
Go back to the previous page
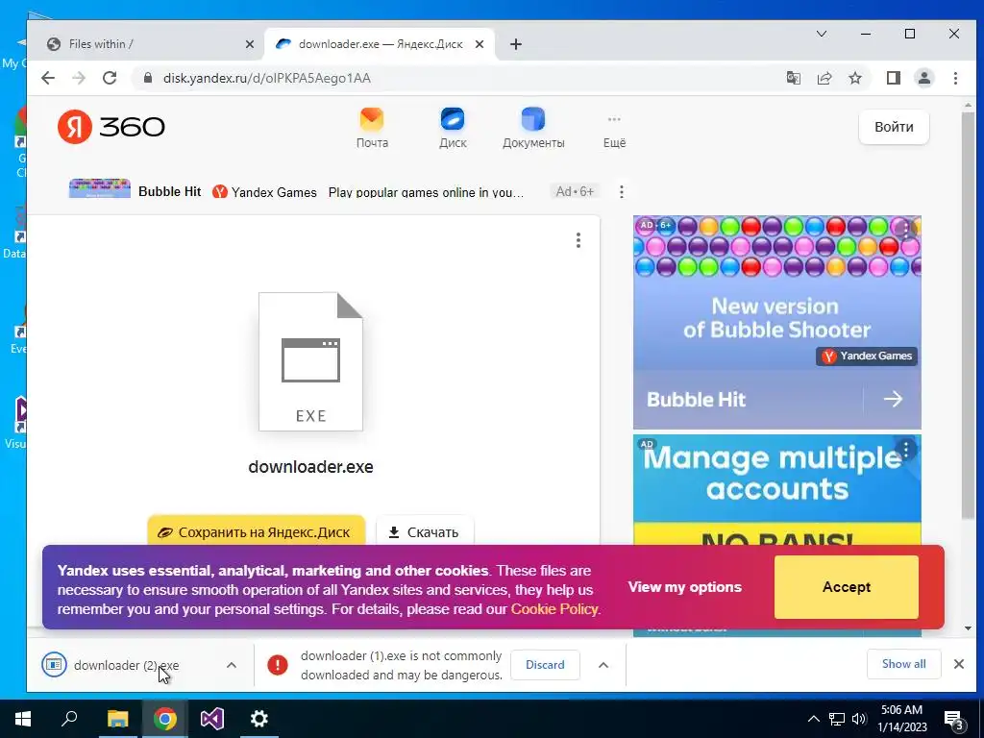click(x=48, y=78)
